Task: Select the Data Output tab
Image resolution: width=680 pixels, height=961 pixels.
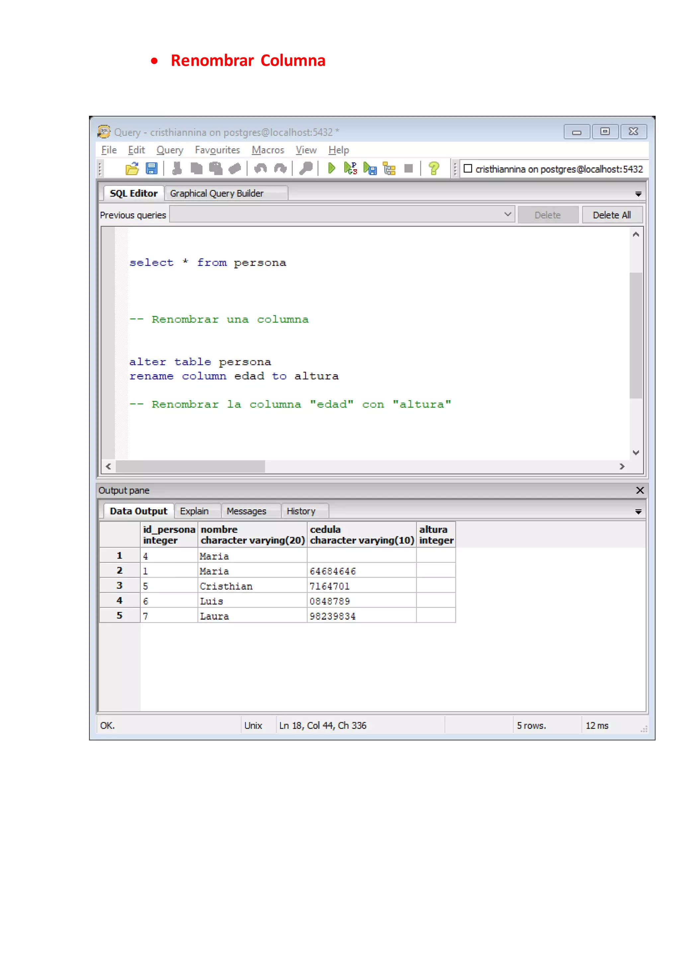Action: (138, 511)
